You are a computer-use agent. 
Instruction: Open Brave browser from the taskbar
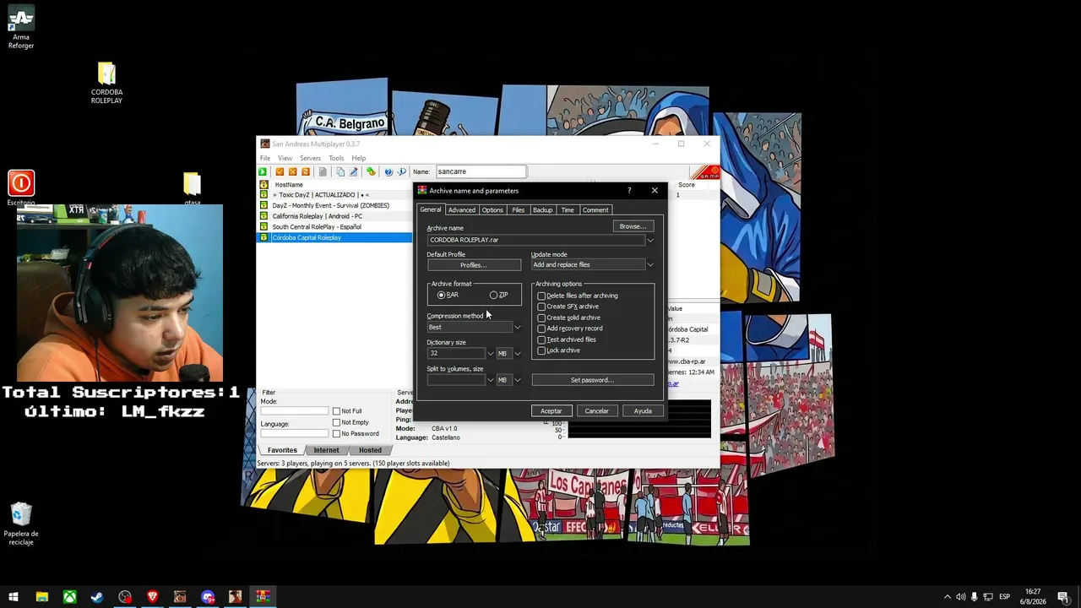tap(152, 597)
